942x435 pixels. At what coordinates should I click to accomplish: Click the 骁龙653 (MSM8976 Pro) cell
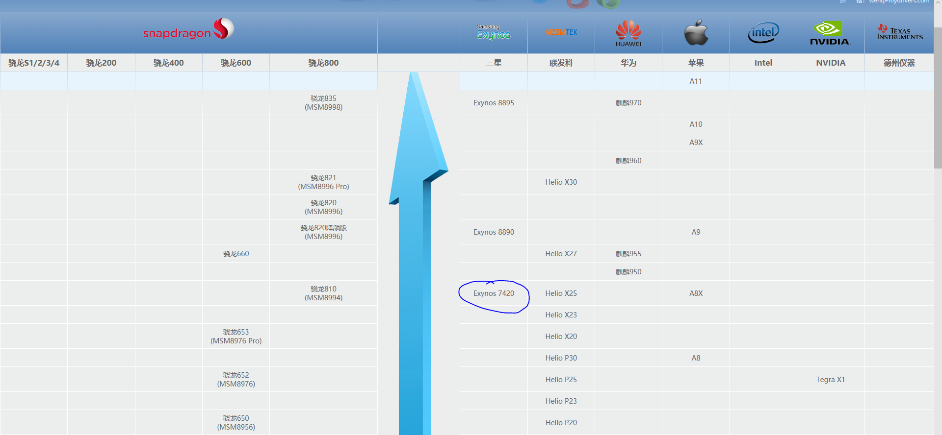(236, 337)
